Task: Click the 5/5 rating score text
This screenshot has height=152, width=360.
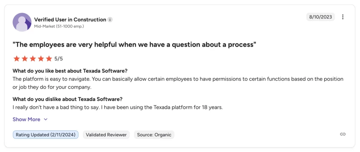Action: 59,59
